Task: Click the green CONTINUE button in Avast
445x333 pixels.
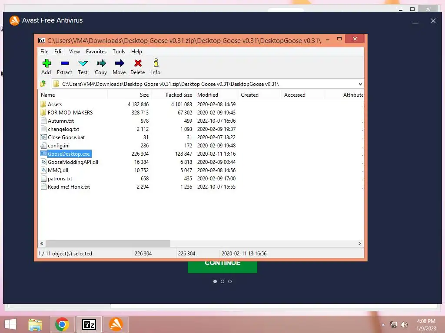Action: pyautogui.click(x=222, y=267)
